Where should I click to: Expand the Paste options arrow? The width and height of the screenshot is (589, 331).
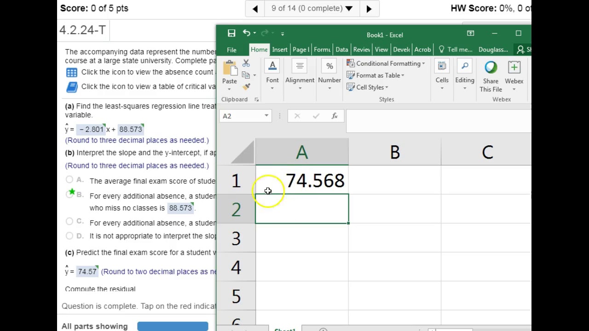(x=230, y=88)
